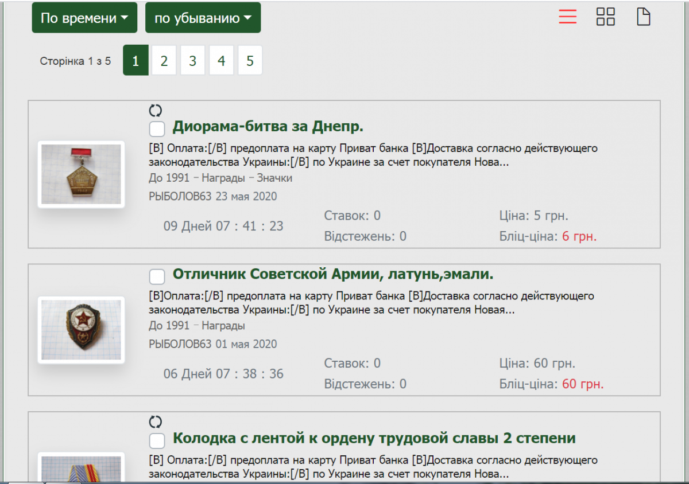The width and height of the screenshot is (689, 484).
Task: Go to page 2
Action: click(x=164, y=60)
